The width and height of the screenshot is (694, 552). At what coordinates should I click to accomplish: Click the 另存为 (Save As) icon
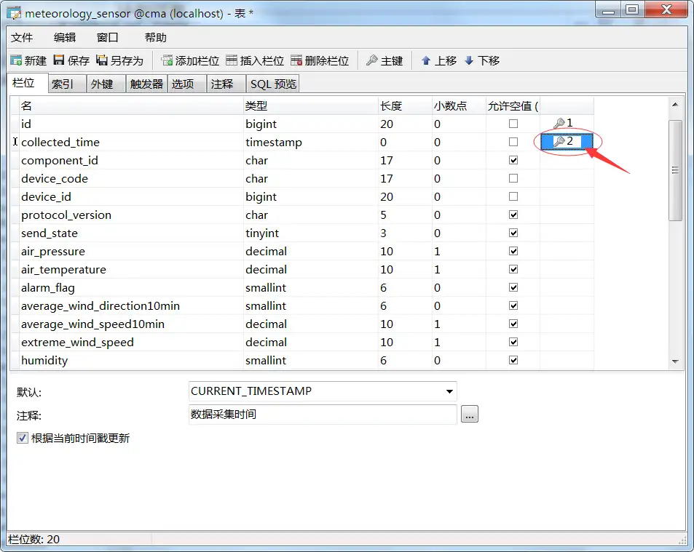coord(103,61)
